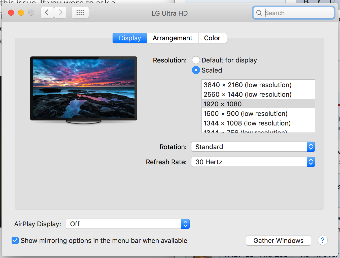Open help with the question mark button
340x258 pixels.
(x=323, y=240)
